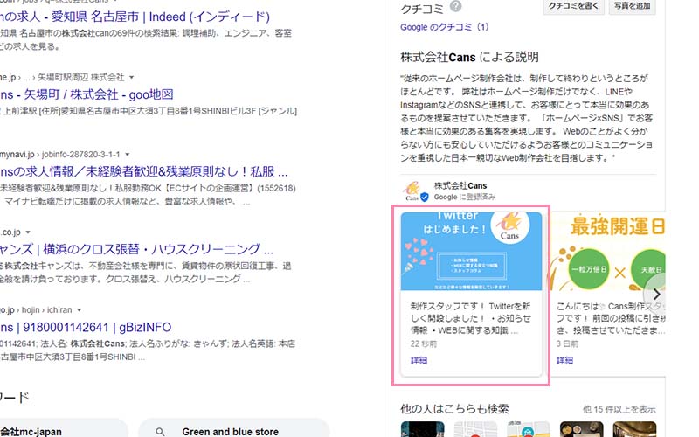
Task: Click the help icon next to クチコミ
Action: 455,7
